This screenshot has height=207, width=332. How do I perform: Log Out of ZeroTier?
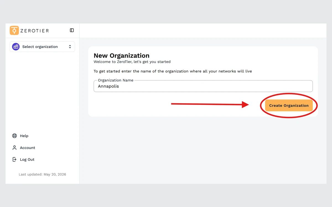tap(27, 160)
